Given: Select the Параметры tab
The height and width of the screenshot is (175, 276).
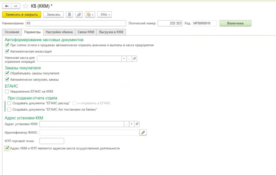Looking at the screenshot, I should (33, 32).
